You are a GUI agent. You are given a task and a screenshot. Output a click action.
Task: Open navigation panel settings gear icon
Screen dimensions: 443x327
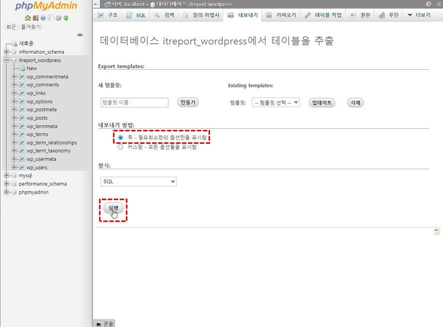pyautogui.click(x=58, y=18)
